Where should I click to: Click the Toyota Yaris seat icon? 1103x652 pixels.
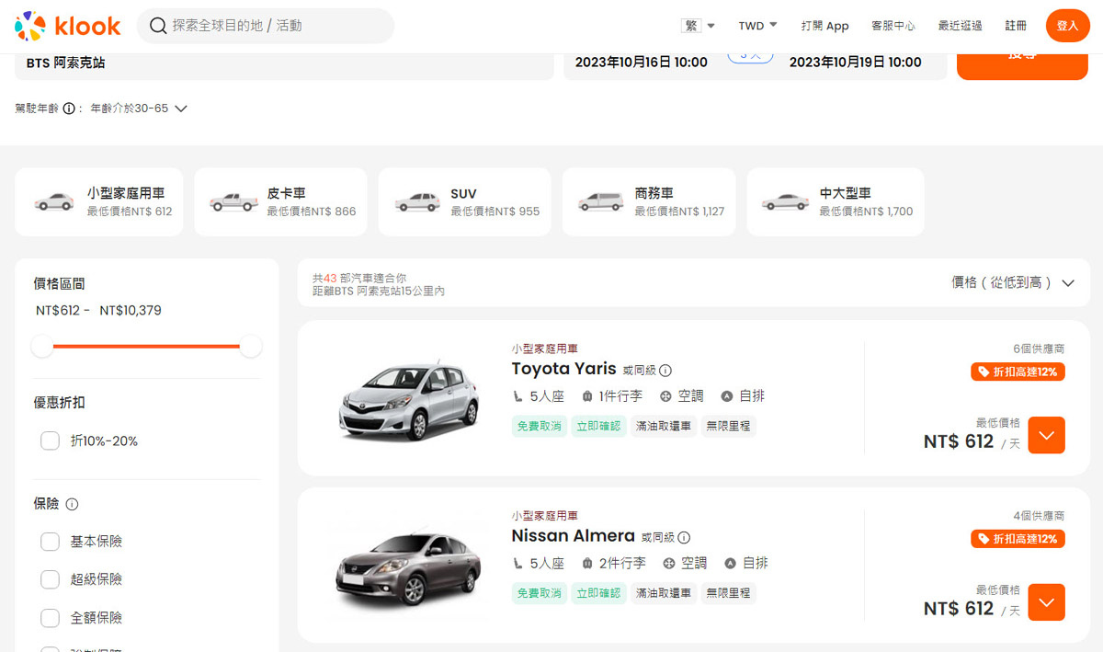517,396
